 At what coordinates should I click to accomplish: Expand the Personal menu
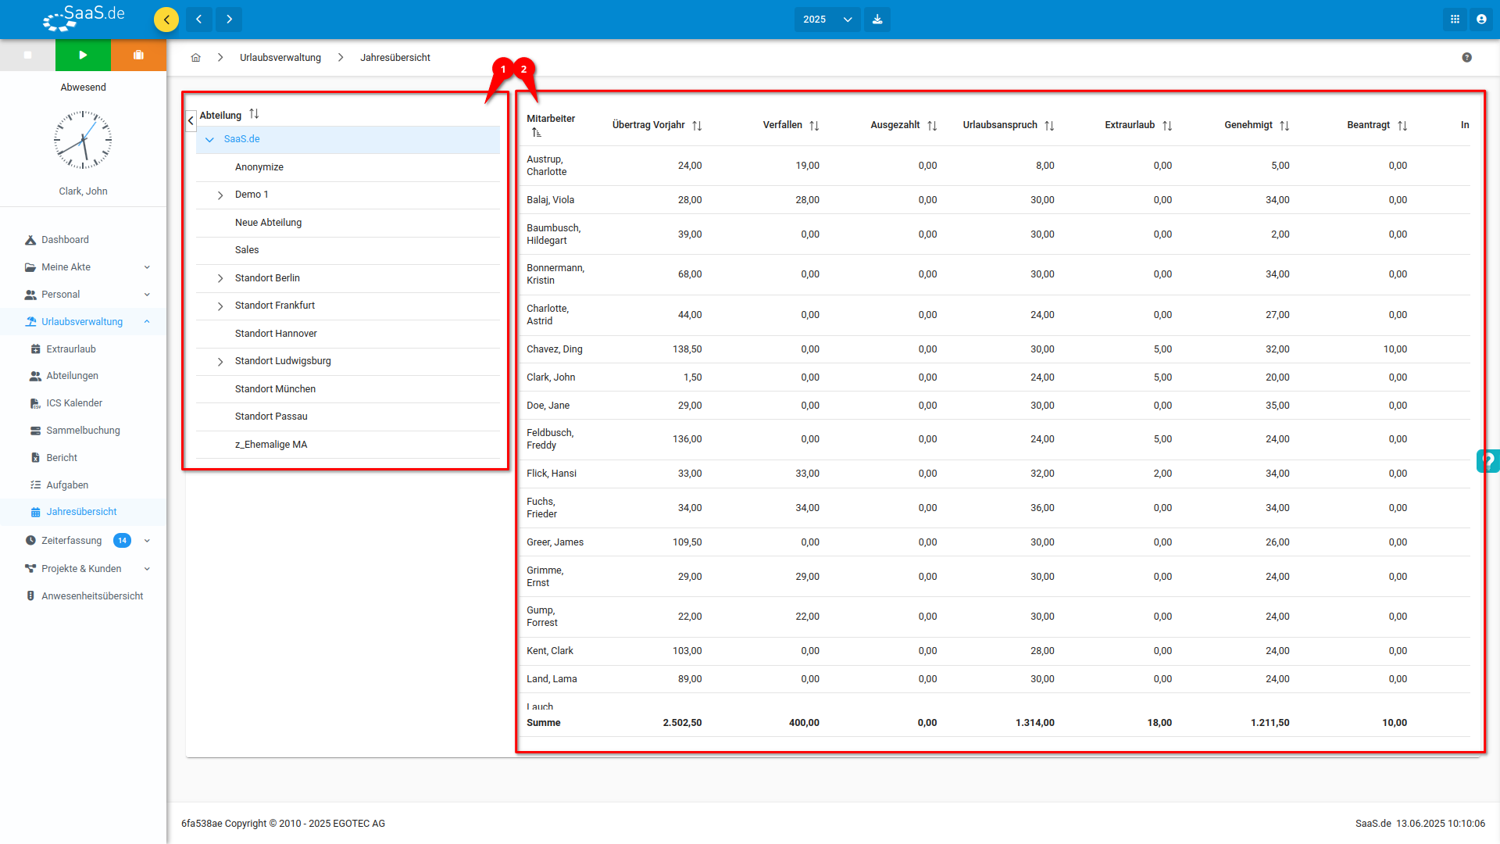pyautogui.click(x=83, y=295)
